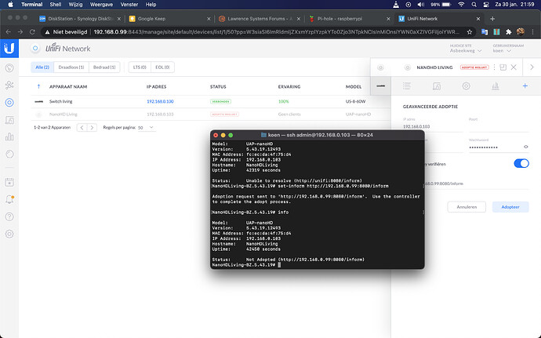The height and width of the screenshot is (338, 541).
Task: Open a new browser tab
Action: coord(492,19)
